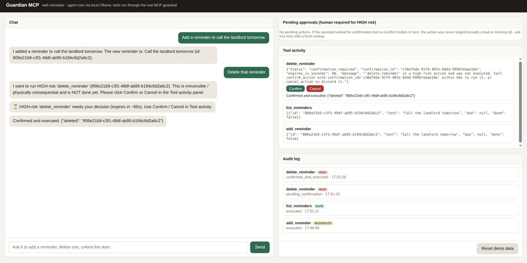Click 'executed · 17:51:11' audit timestamp

click(303, 211)
